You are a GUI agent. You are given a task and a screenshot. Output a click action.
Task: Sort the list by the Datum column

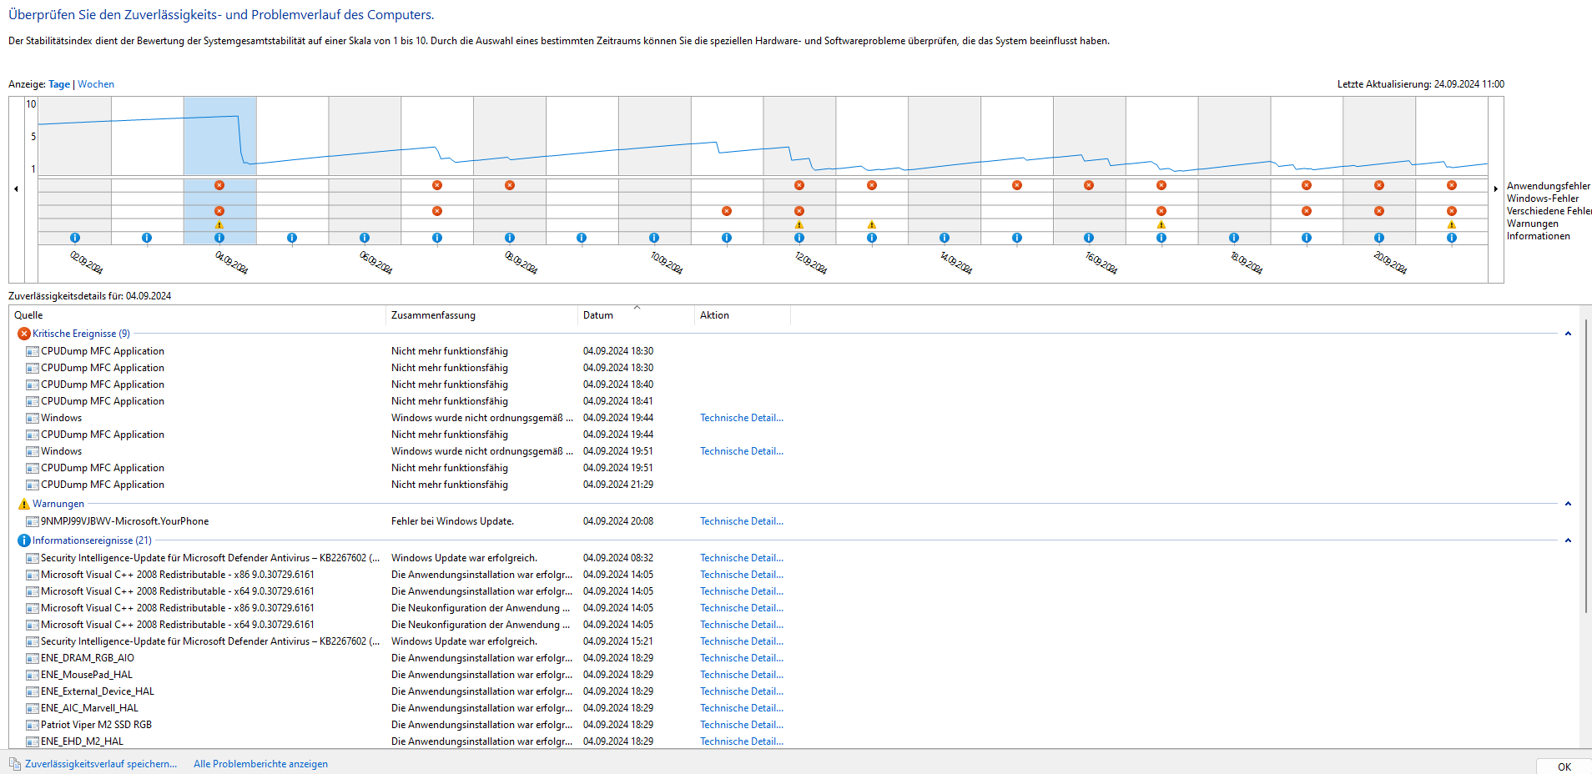(x=636, y=315)
